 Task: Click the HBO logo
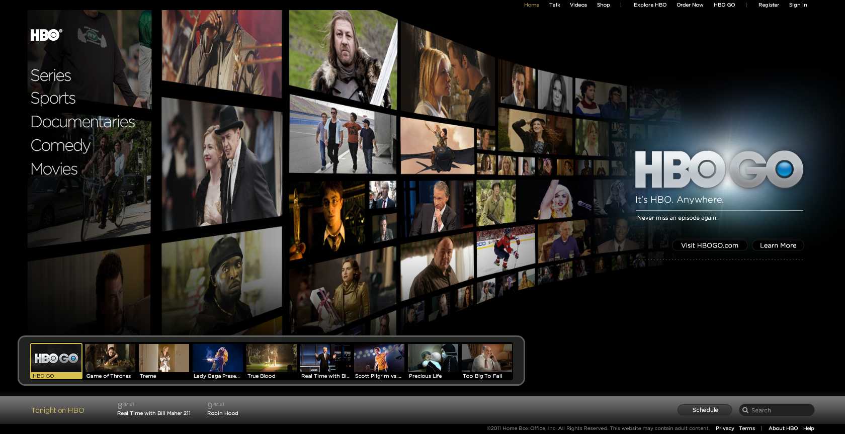[46, 35]
